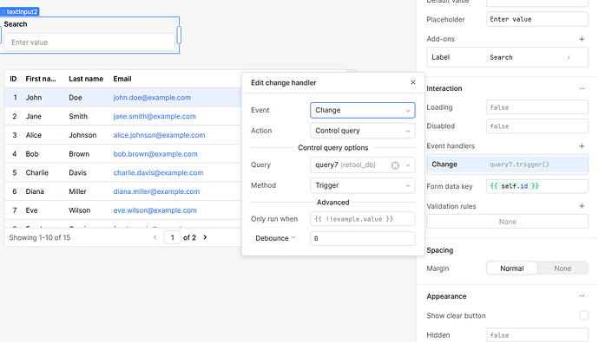
Task: Open john.doe@example.com email link
Action: pos(152,98)
